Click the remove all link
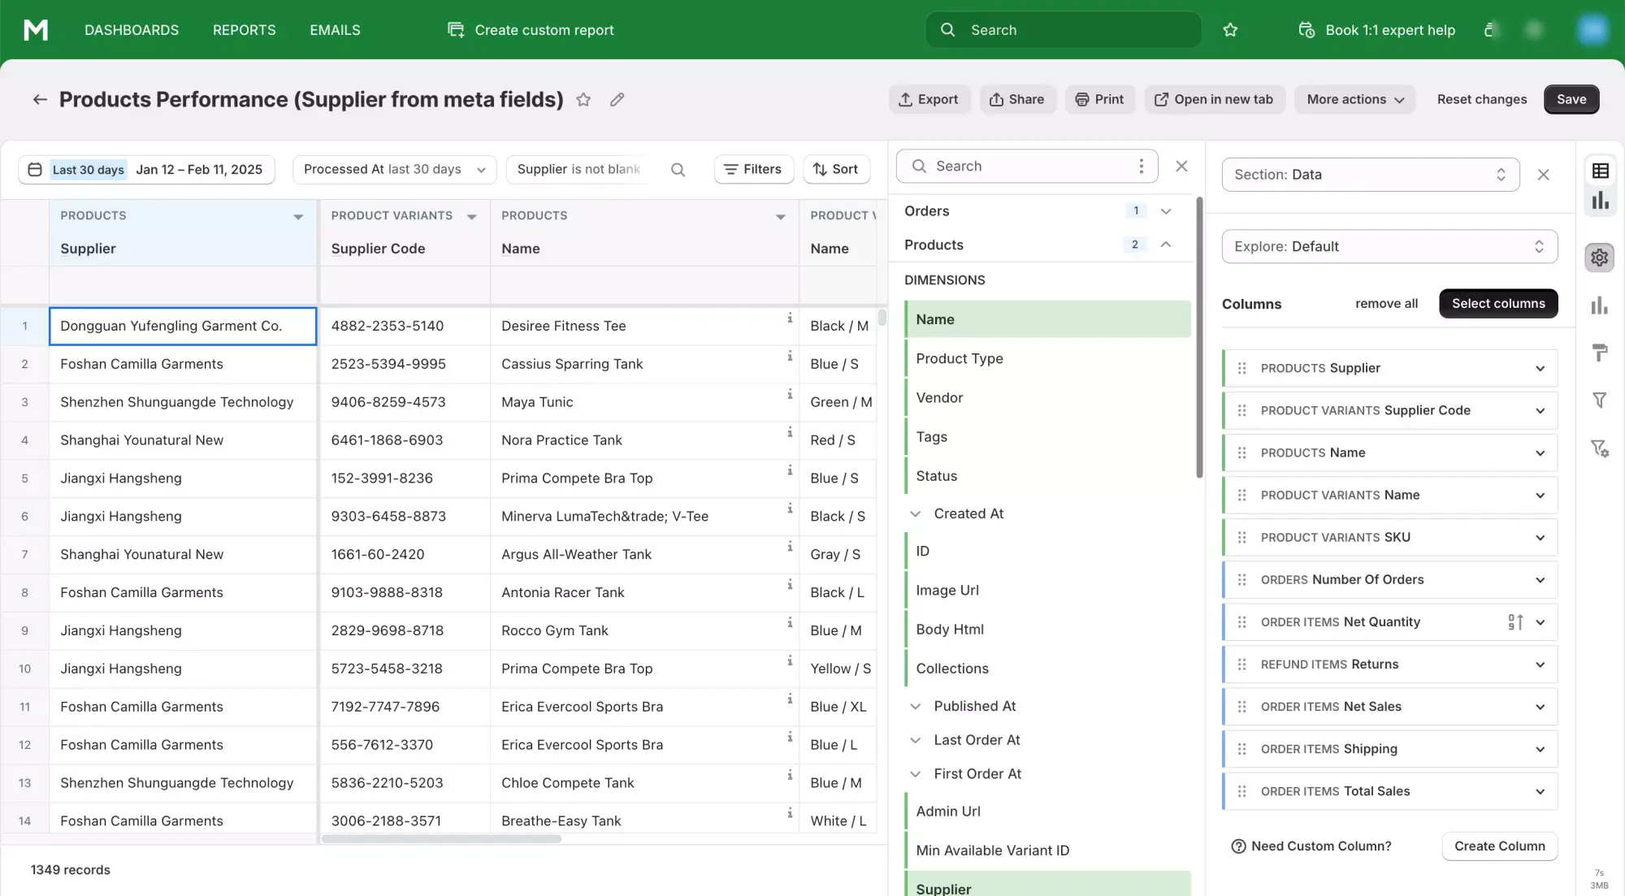Image resolution: width=1625 pixels, height=896 pixels. (1386, 303)
